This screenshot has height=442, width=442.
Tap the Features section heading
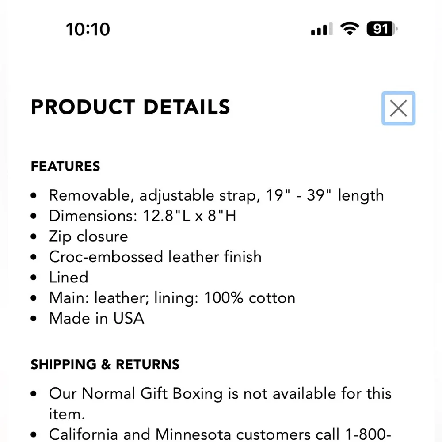point(65,167)
